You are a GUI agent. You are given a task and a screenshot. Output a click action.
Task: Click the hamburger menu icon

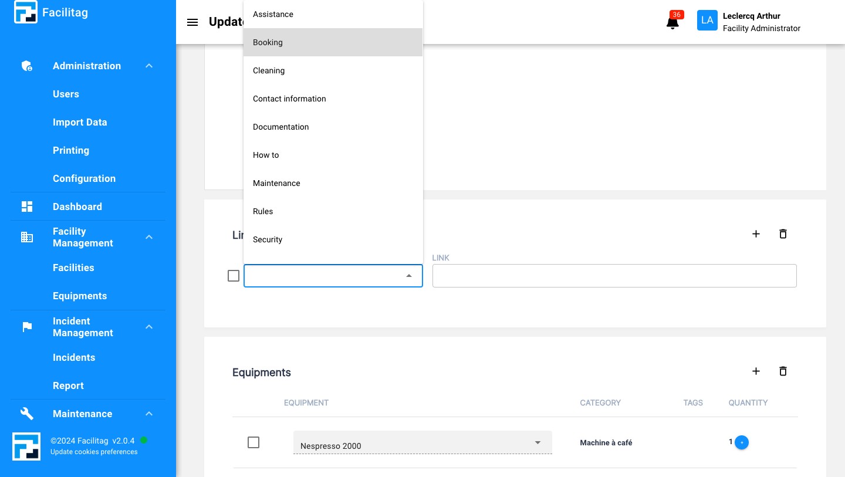(192, 22)
